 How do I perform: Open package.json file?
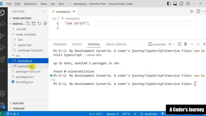pyautogui.click(x=28, y=77)
